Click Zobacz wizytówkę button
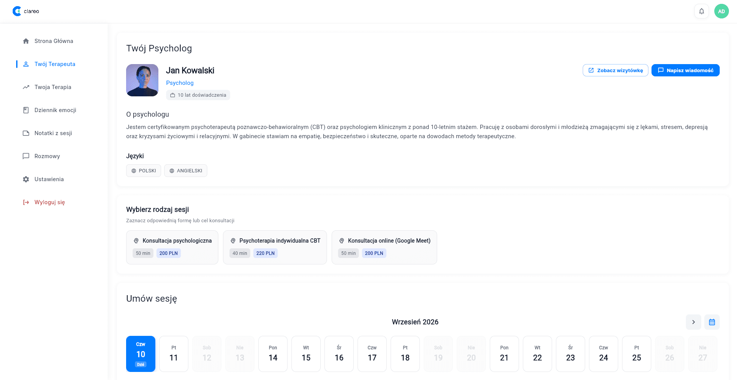The width and height of the screenshot is (737, 380). point(616,70)
